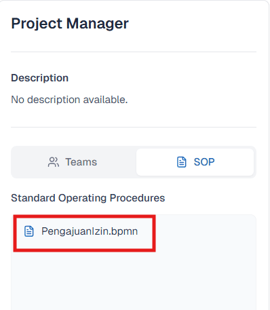Switch to the Teams tab
The height and width of the screenshot is (310, 270).
tap(73, 162)
